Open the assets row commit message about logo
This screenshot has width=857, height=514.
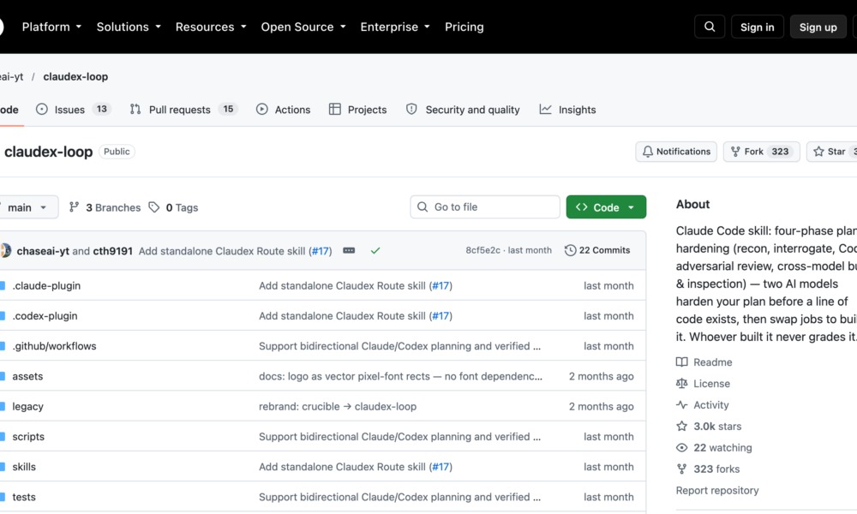(400, 376)
